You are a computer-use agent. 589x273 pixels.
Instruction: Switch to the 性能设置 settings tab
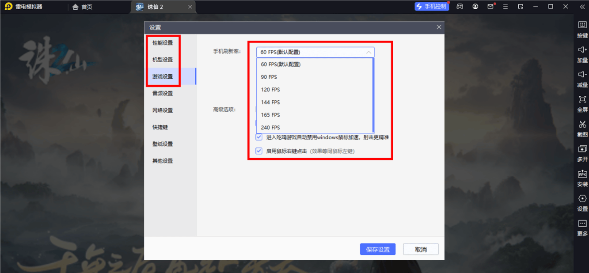pyautogui.click(x=163, y=43)
